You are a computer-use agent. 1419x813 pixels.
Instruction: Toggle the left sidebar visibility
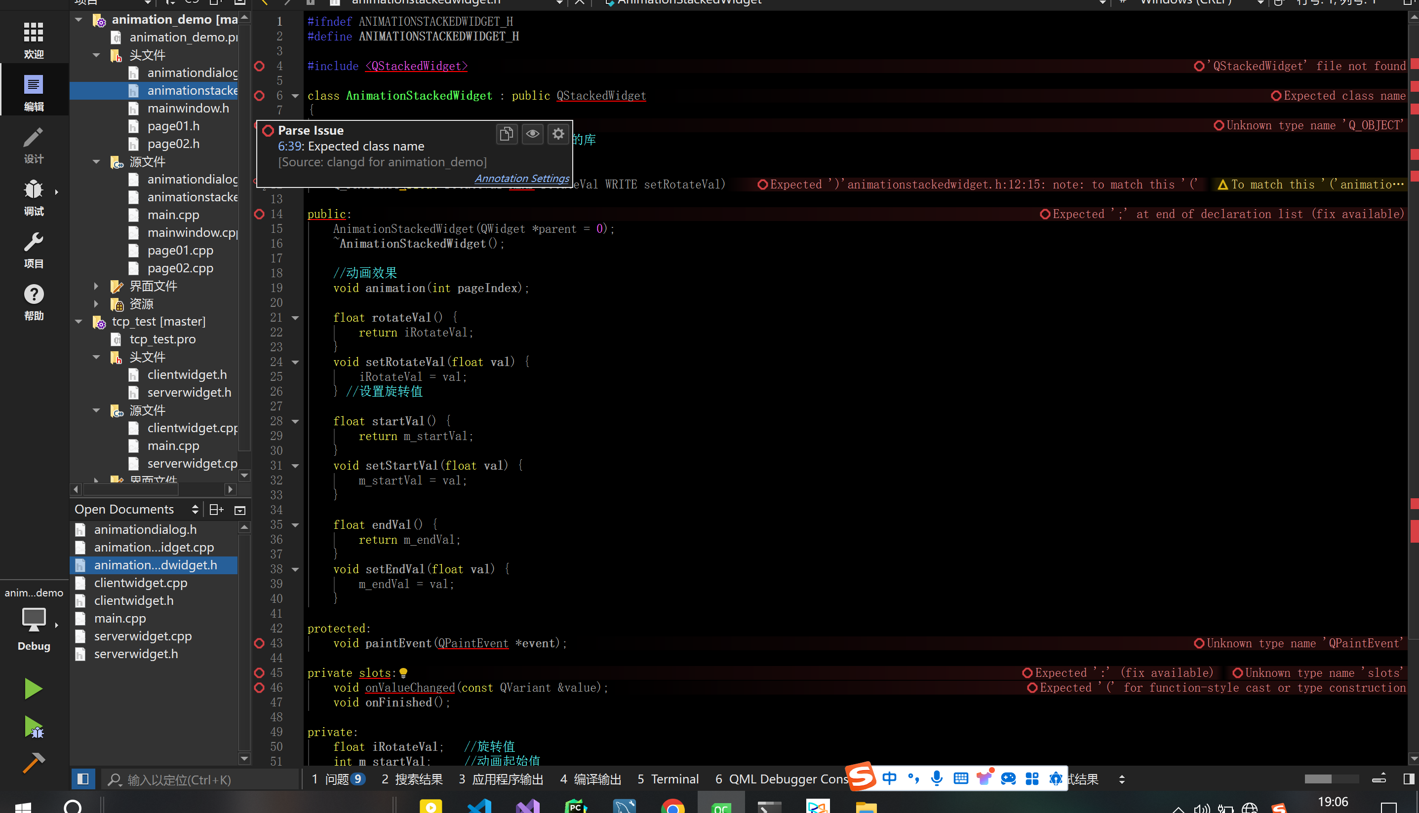[x=82, y=779]
